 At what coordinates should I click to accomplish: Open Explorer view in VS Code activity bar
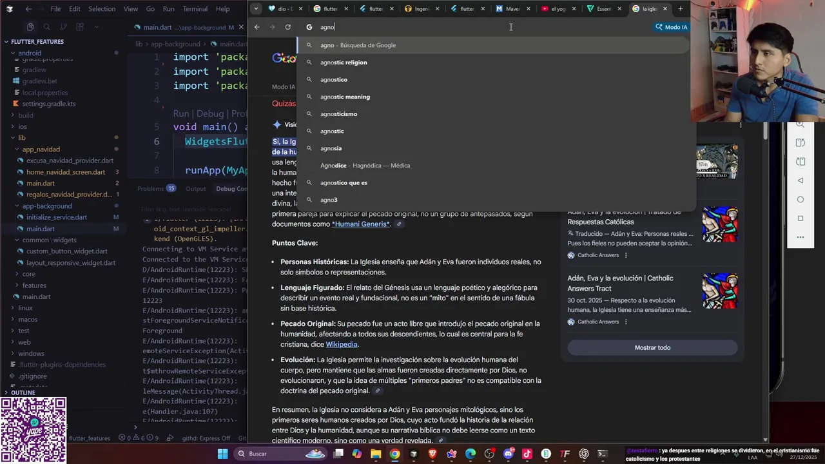[x=30, y=27]
